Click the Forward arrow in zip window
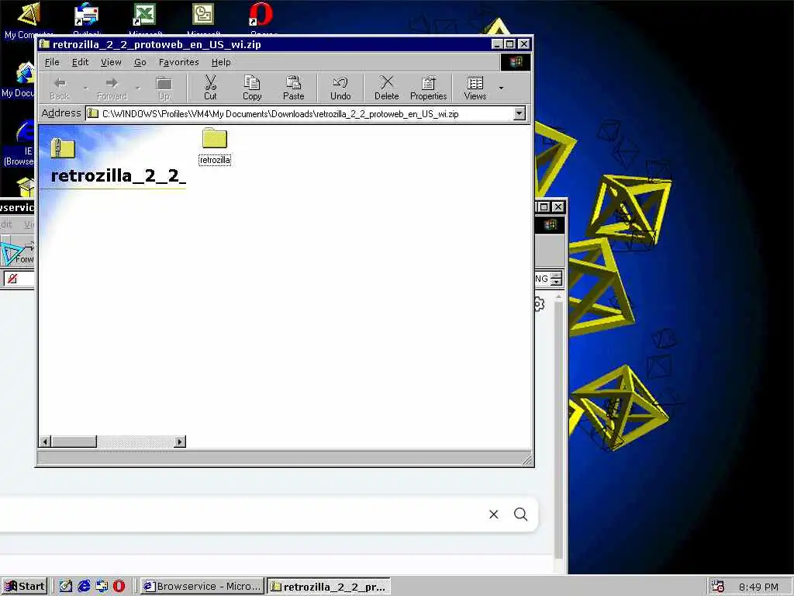 click(x=112, y=88)
